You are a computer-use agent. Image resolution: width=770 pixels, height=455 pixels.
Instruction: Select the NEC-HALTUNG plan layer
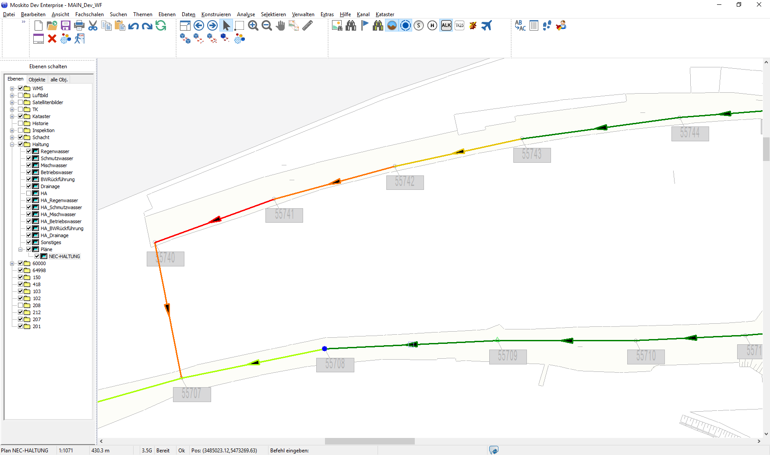(x=64, y=256)
